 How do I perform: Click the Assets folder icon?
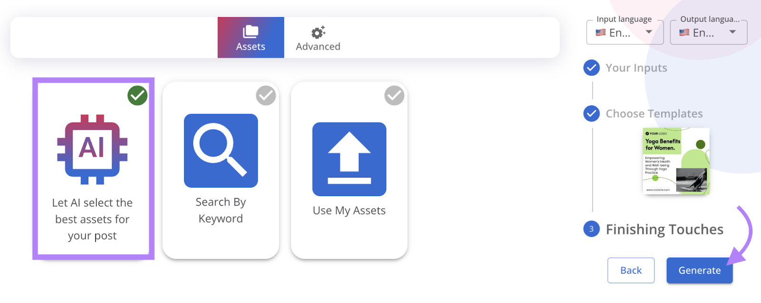pos(251,32)
